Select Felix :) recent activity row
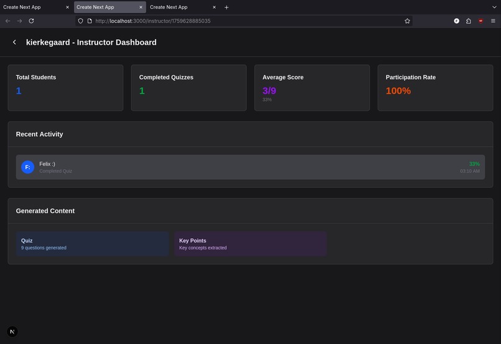This screenshot has height=344, width=501. point(251,167)
